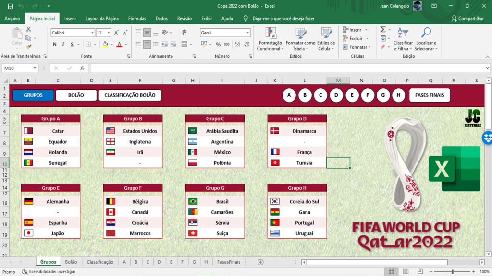This screenshot has width=492, height=276.
Task: Expand the formula bar
Action: pyautogui.click(x=487, y=68)
